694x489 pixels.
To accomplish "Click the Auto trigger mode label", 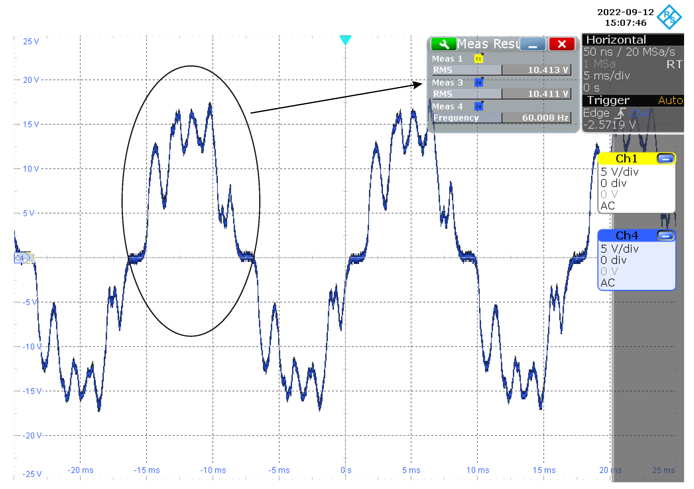I will (x=670, y=100).
